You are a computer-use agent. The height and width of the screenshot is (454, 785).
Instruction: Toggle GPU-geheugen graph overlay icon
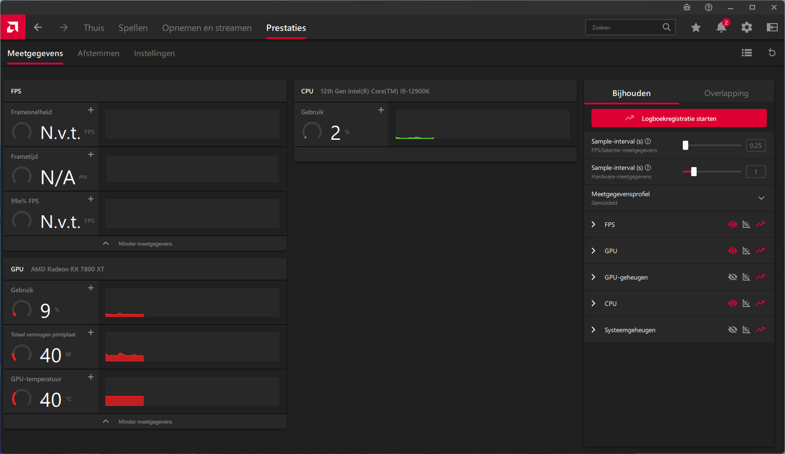pyautogui.click(x=746, y=277)
